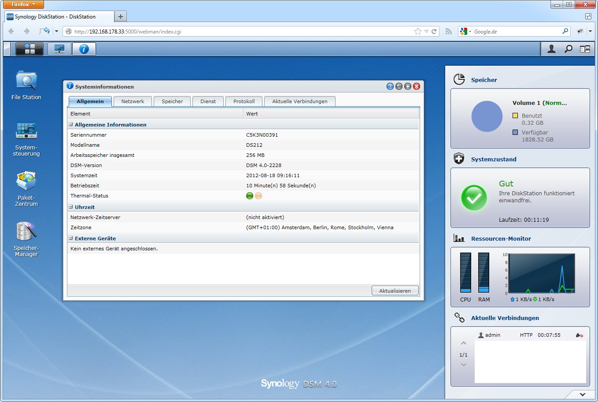Screen dimensions: 598x402
Task: Switch to Aktuelle Verbindungen tab
Action: (x=300, y=101)
